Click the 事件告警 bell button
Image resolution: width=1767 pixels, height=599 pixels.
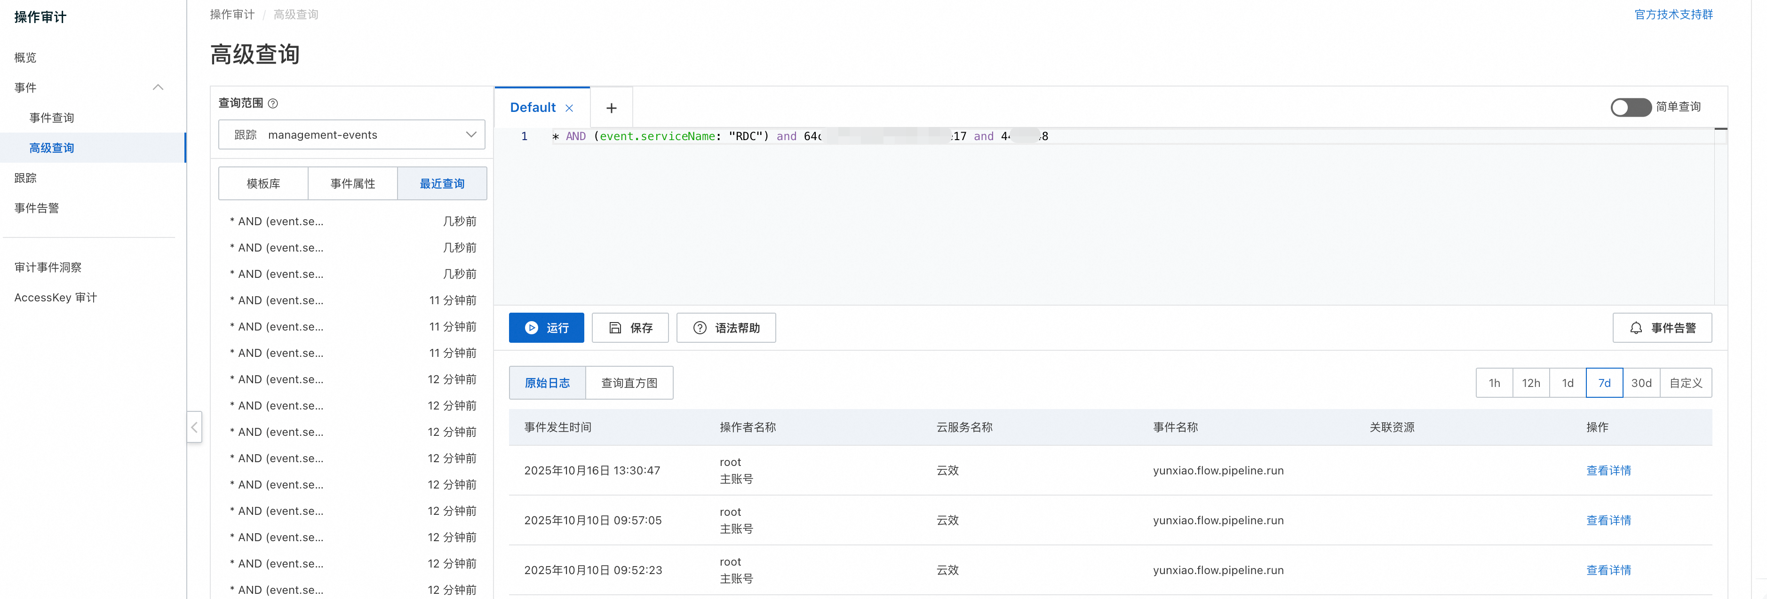1661,328
